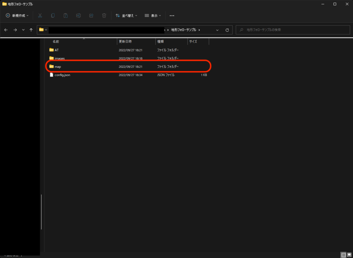The image size is (353, 258).
Task: Open the 新規作成 dropdown menu
Action: (17, 16)
